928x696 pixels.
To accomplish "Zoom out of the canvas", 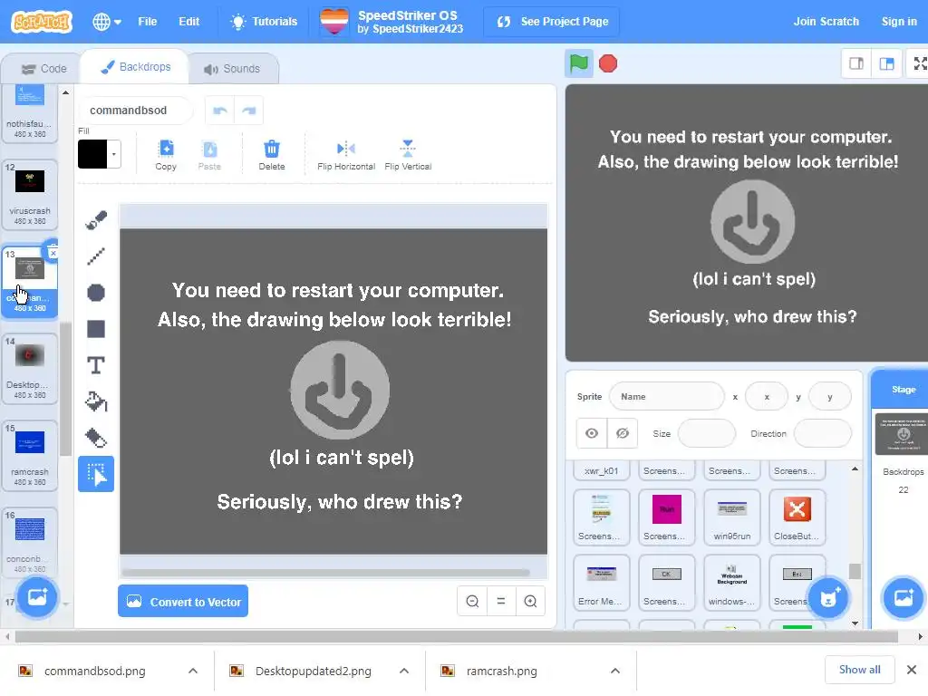I will pyautogui.click(x=472, y=602).
